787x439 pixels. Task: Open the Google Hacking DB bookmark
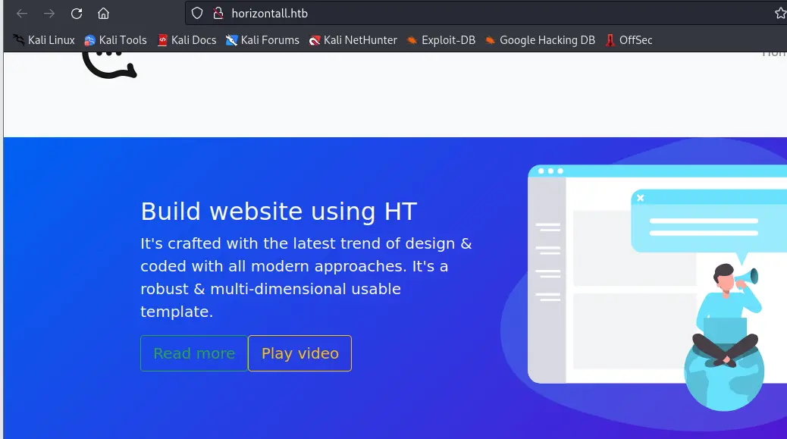540,40
